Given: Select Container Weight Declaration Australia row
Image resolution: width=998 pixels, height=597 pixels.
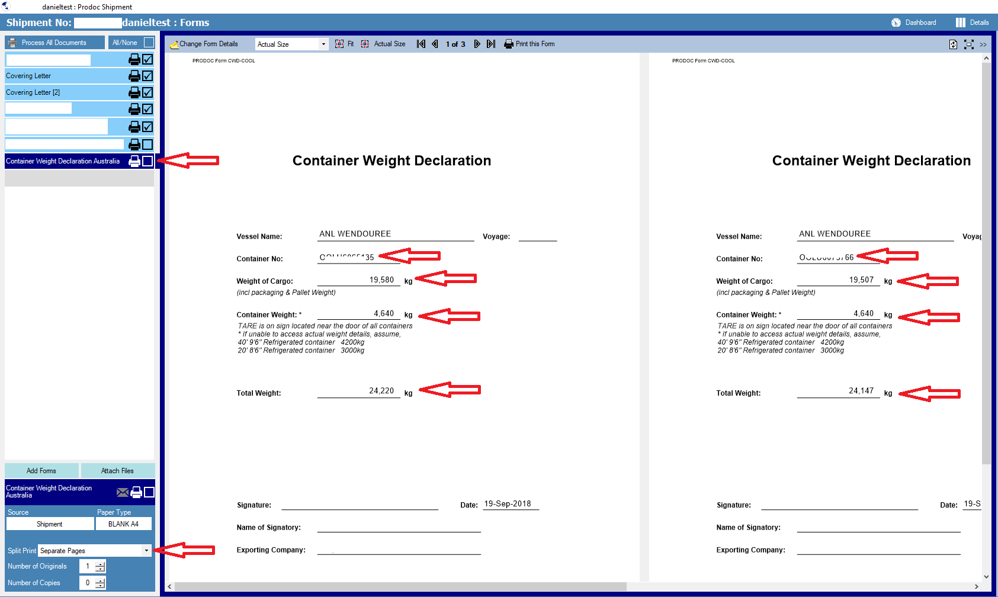Looking at the screenshot, I should click(79, 161).
